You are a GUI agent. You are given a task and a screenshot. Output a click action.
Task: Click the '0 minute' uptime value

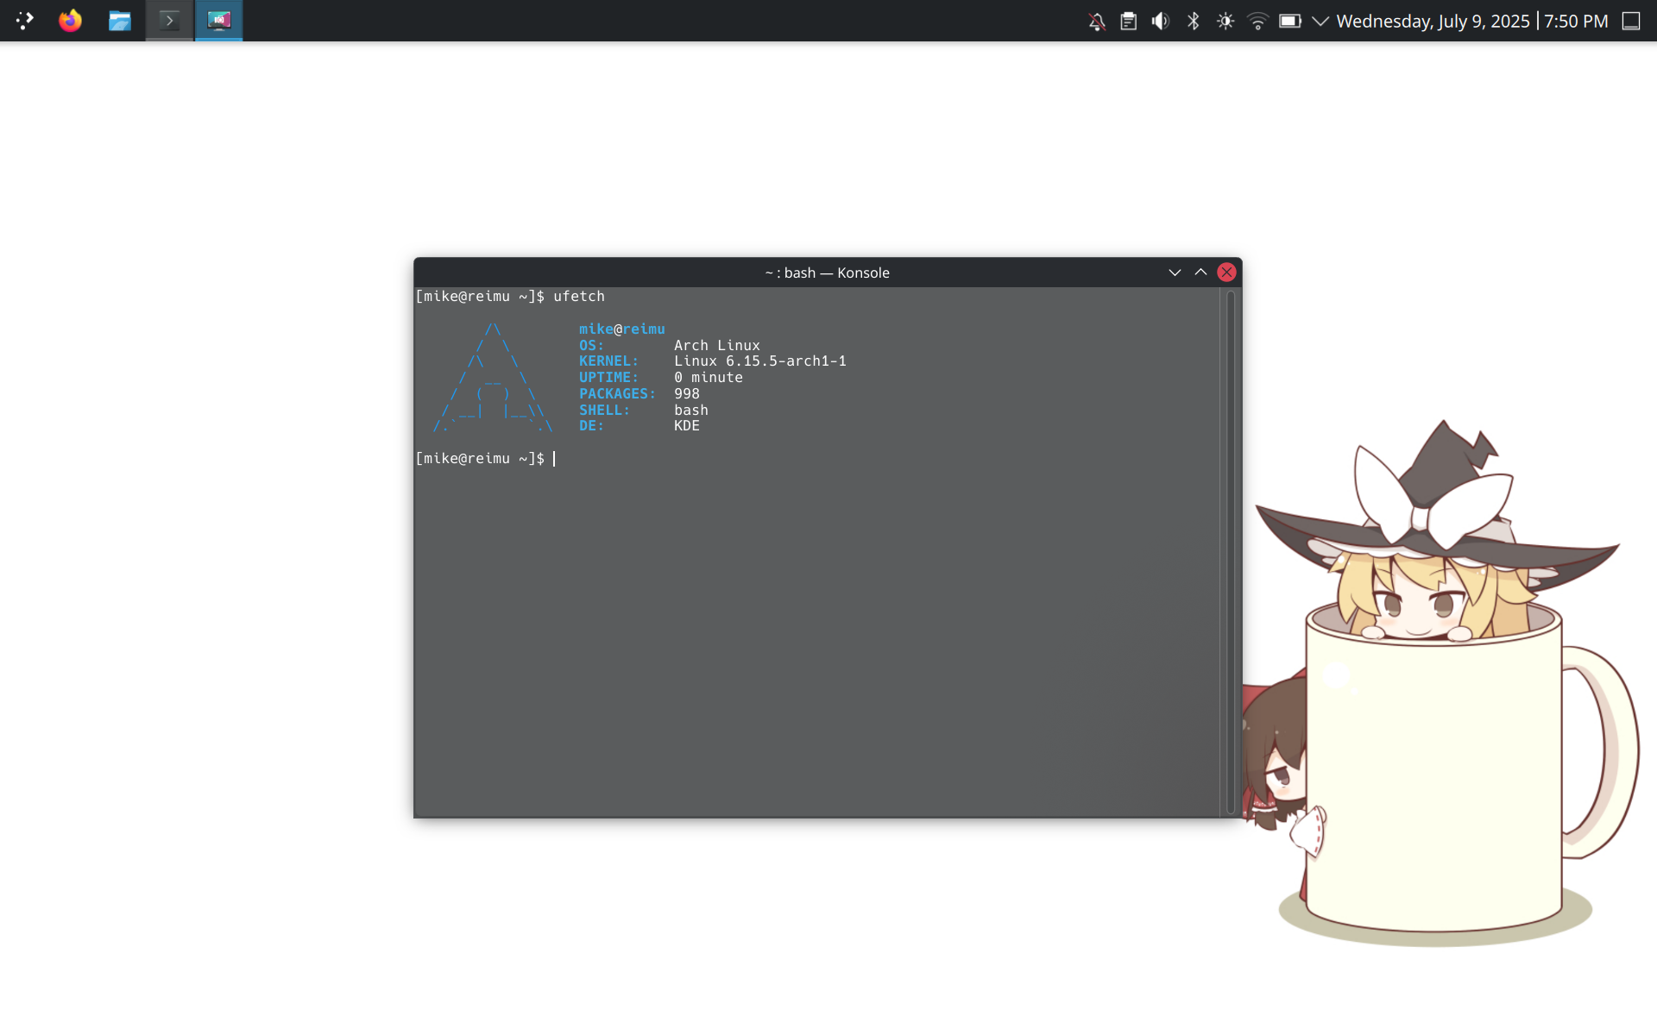point(709,378)
